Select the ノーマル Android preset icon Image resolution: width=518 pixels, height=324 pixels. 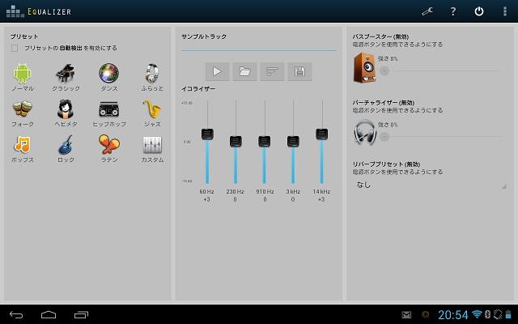click(x=23, y=73)
